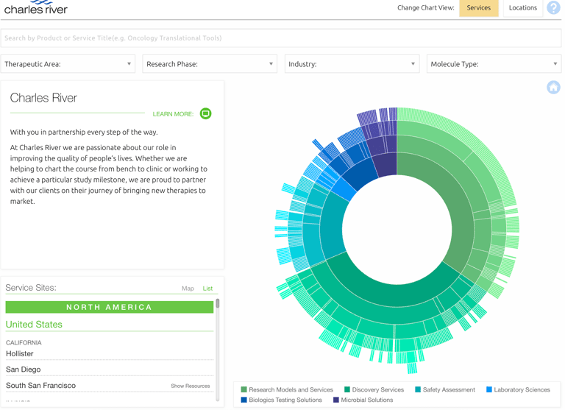Click Show Resources for South San Francisco
Image resolution: width=565 pixels, height=410 pixels.
pyautogui.click(x=191, y=386)
